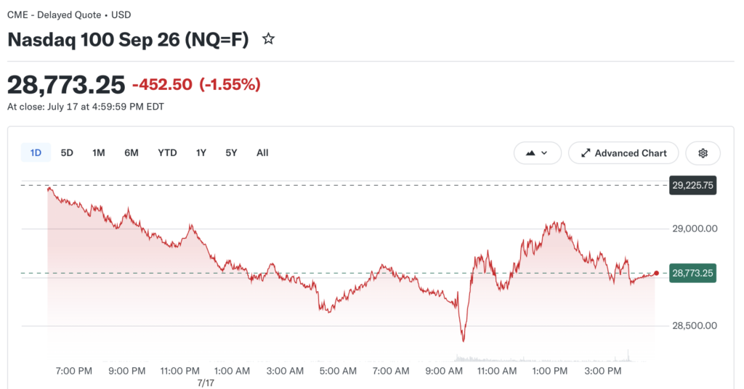Click the mountain chart type icon
Viewport: 744px width, 389px height.
(530, 153)
